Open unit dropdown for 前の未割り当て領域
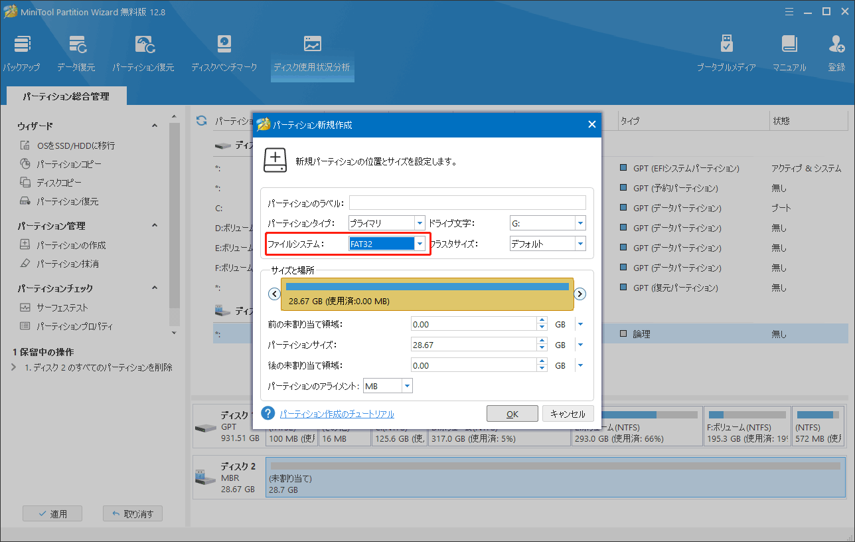The image size is (855, 542). coord(580,324)
